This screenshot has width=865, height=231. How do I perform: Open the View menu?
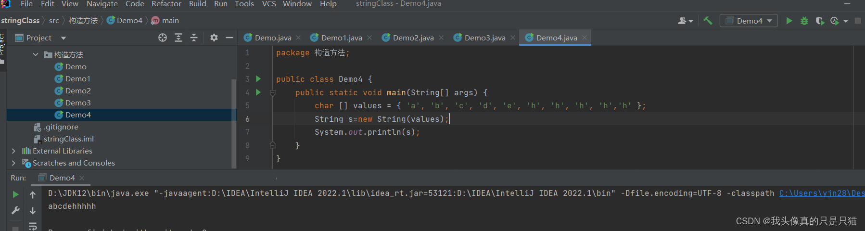[x=70, y=4]
